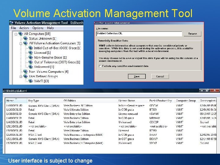Open the File menu
The width and height of the screenshot is (220, 165).
tap(13, 28)
